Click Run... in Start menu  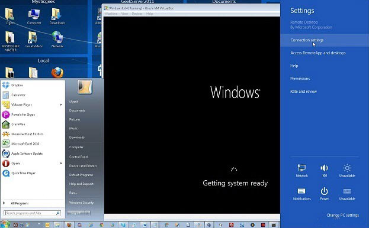click(73, 193)
